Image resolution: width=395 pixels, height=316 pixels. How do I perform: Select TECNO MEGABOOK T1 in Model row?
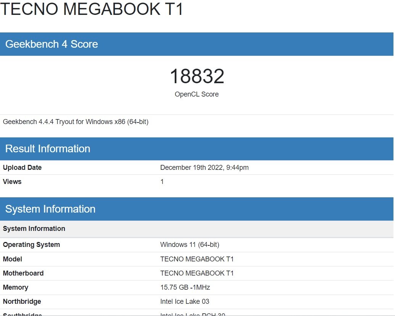coord(197,259)
